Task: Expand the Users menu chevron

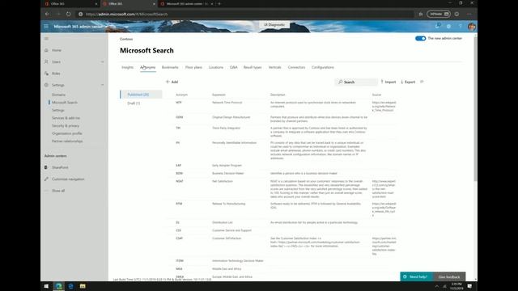Action: click(x=103, y=61)
